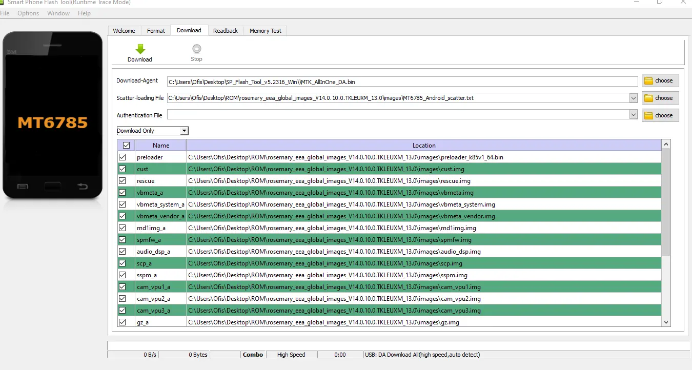
Task: Select the preloader_k85v1_64.bin location cell
Action: (x=424, y=157)
